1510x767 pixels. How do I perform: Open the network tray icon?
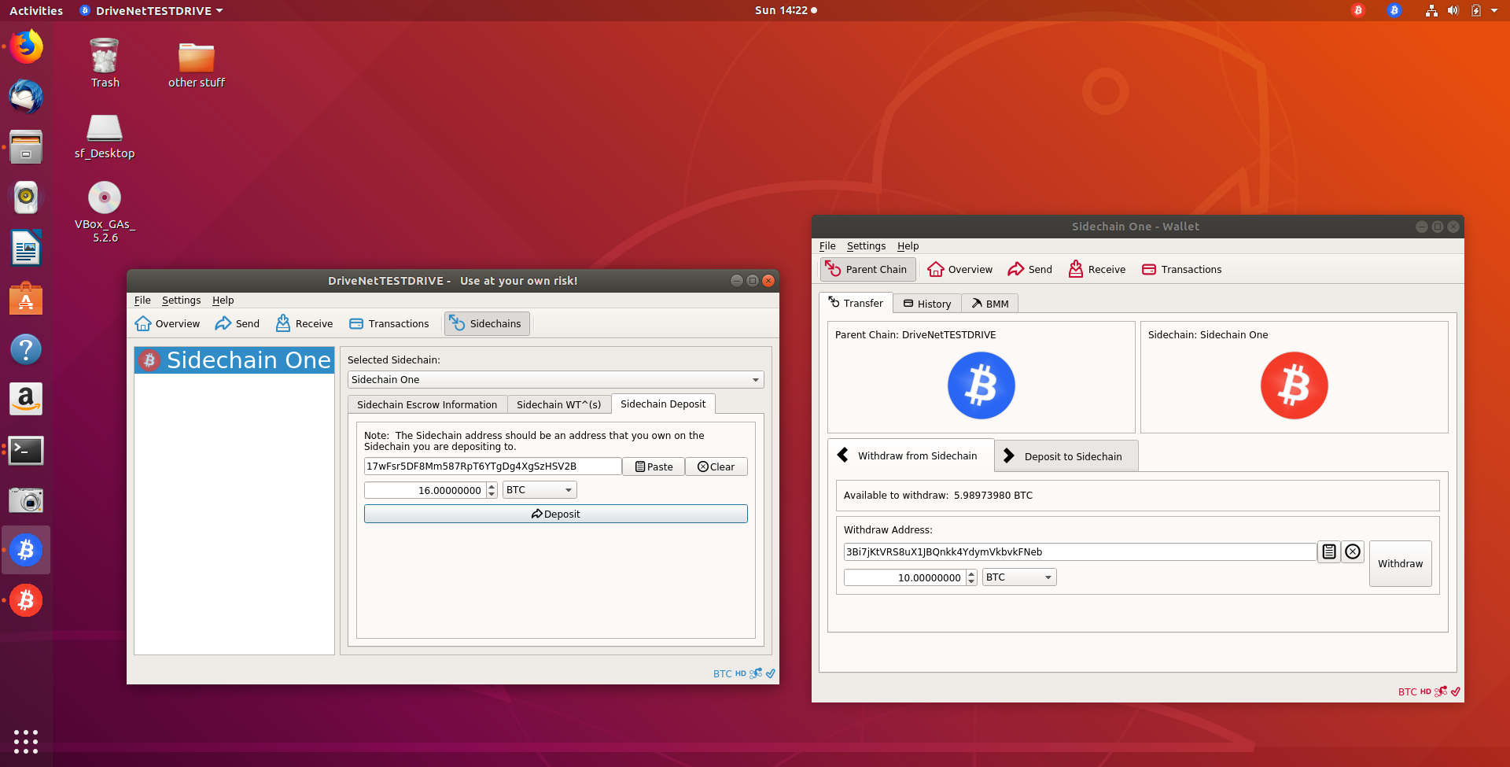pos(1431,10)
